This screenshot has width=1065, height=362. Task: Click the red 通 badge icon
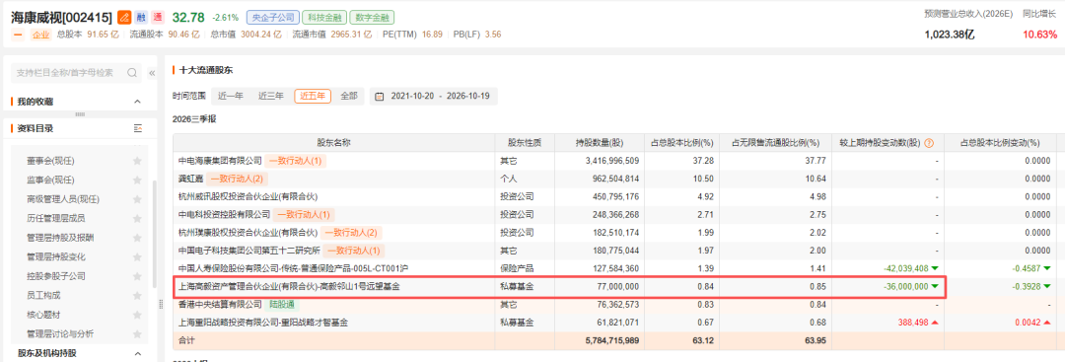point(158,17)
